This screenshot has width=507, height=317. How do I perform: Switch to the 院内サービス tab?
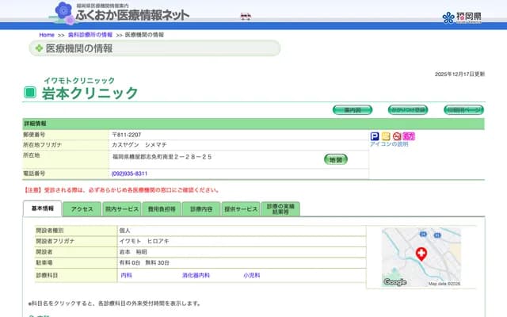(121, 209)
